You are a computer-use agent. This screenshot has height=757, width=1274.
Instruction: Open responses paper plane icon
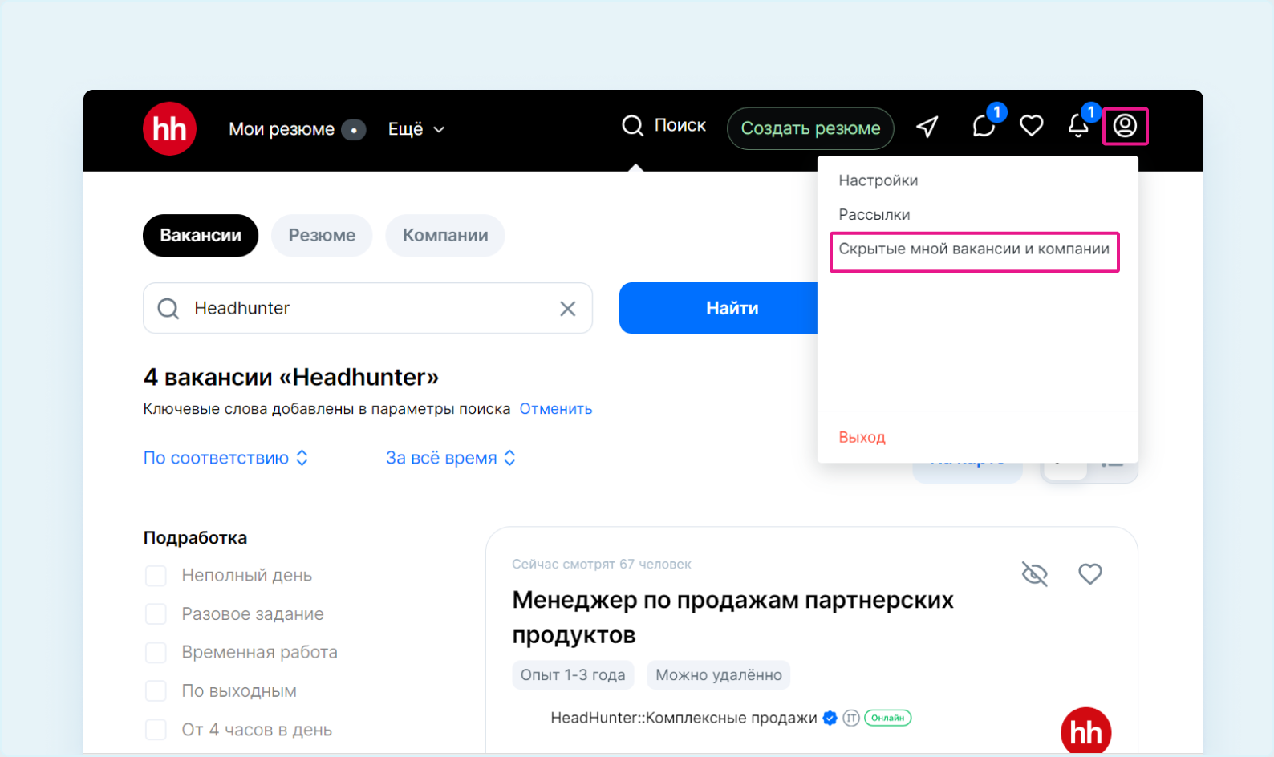tap(927, 127)
